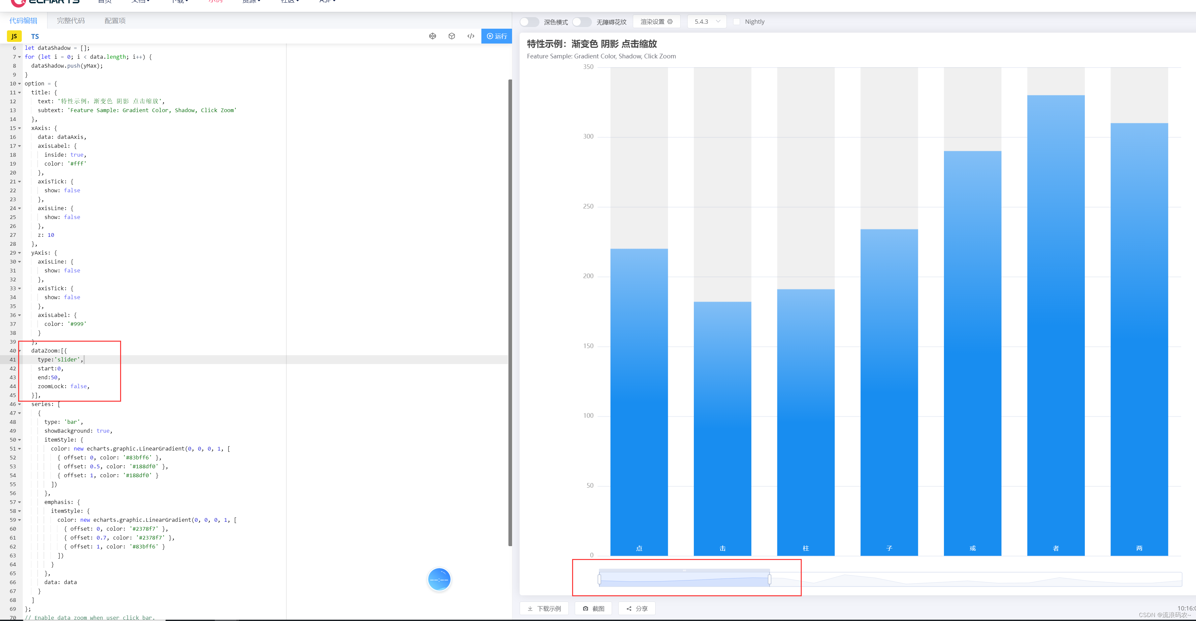Click the bar labeled 或
This screenshot has width=1196, height=621.
pos(973,353)
